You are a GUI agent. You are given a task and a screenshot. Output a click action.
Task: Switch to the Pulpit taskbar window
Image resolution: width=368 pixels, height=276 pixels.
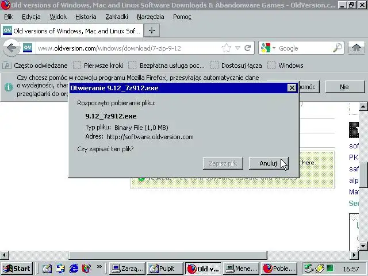click(x=165, y=269)
